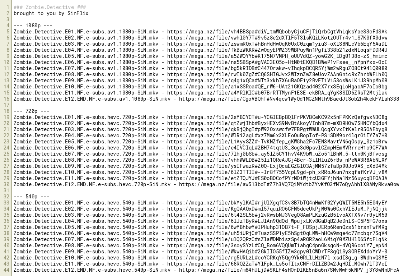This screenshot has height=276, width=403.
Task: Click the 1080p E01 mega.nz link
Action: coord(277,32)
